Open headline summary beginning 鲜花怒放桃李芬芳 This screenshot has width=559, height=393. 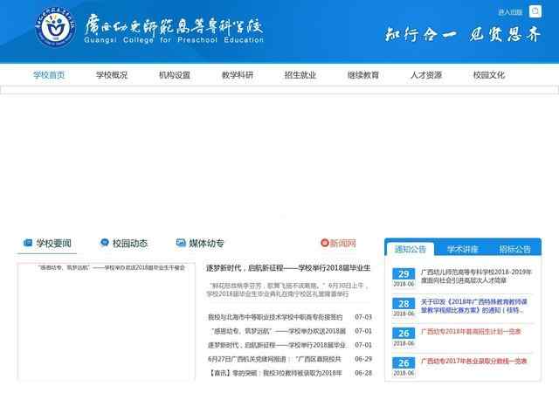tap(288, 290)
